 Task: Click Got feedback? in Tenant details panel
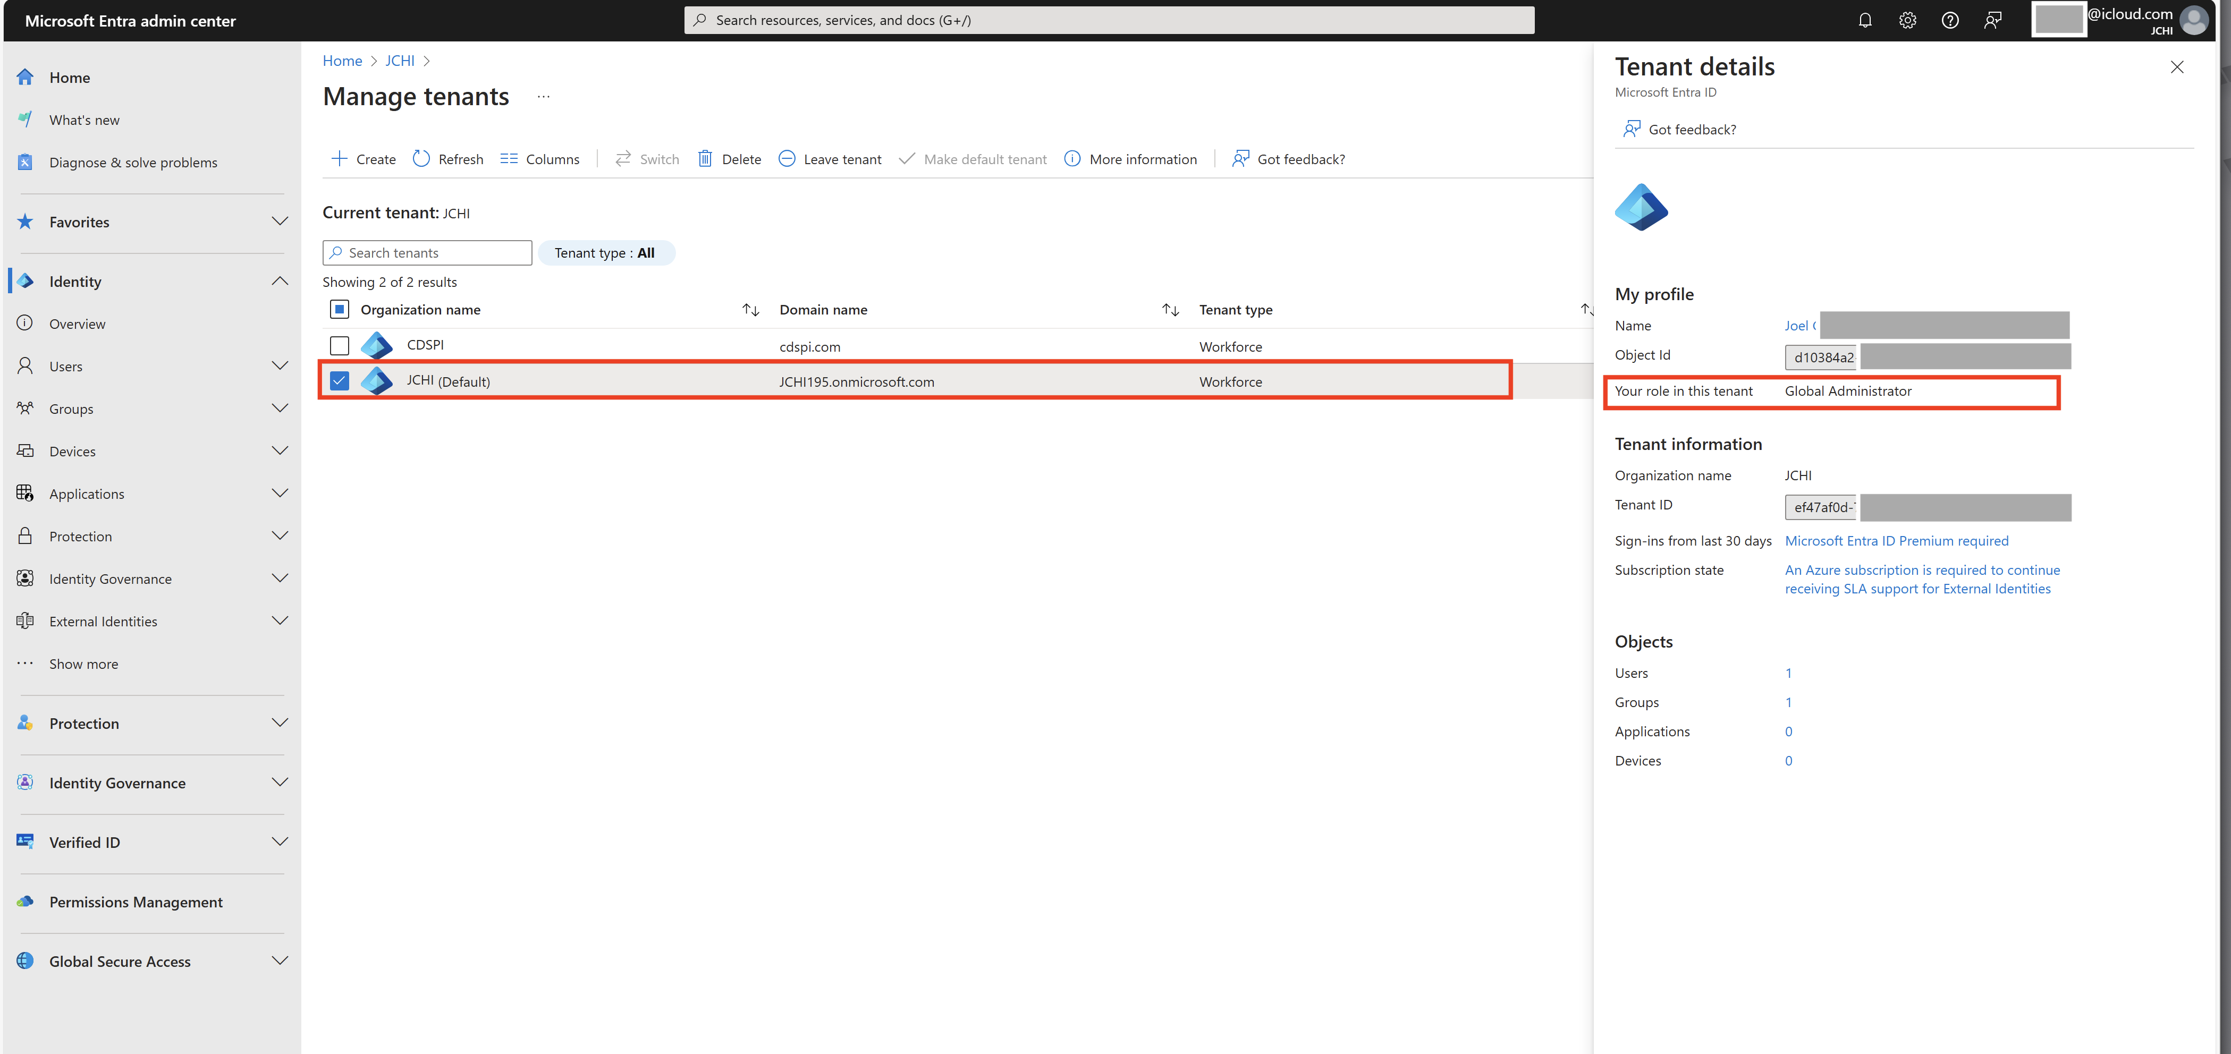coord(1679,129)
